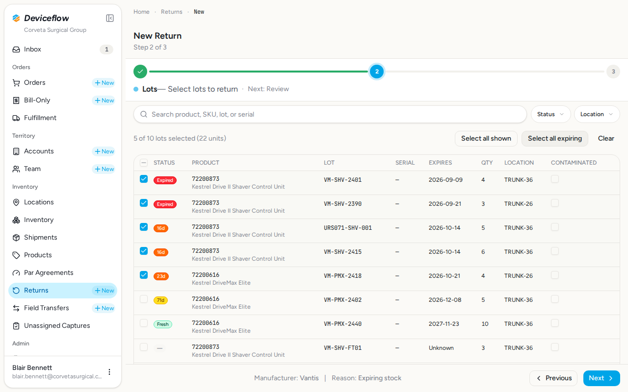
Task: Click the Shipments box icon
Action: click(16, 238)
